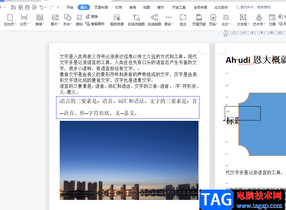Click the 页码 page number icon
Screen dimensions: 286x210
pos(213,17)
